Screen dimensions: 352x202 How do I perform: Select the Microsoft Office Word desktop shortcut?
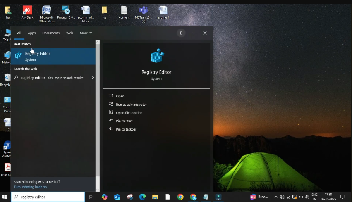(x=46, y=14)
